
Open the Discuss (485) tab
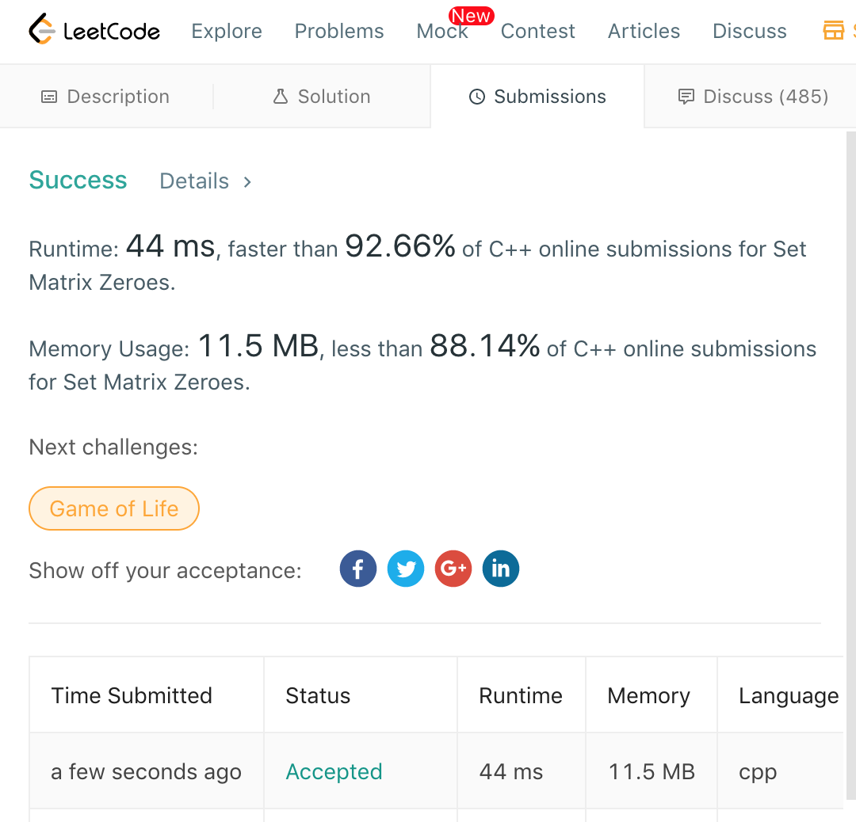coord(753,97)
